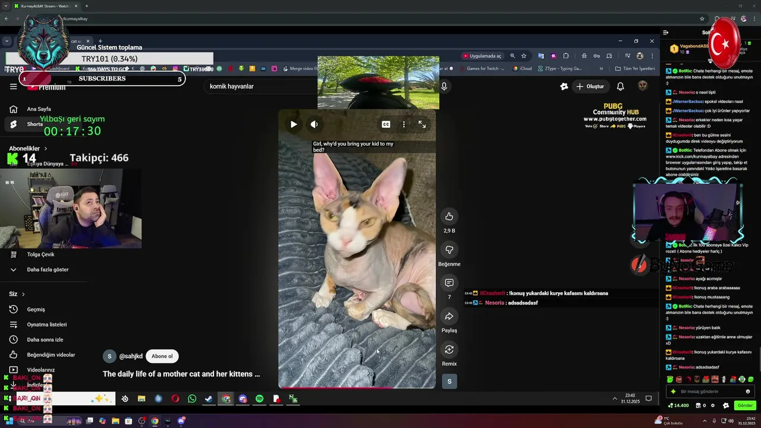
Task: Open Games for Twitch bookmark
Action: [x=482, y=68]
